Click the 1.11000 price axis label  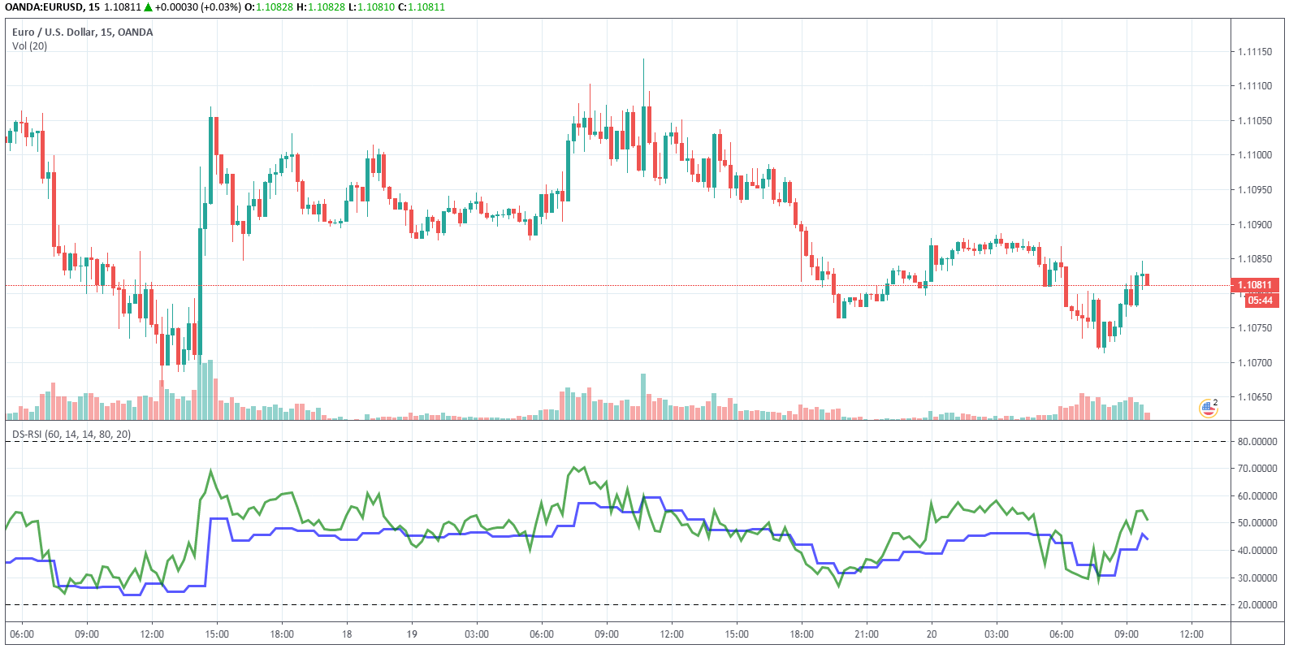(1255, 155)
